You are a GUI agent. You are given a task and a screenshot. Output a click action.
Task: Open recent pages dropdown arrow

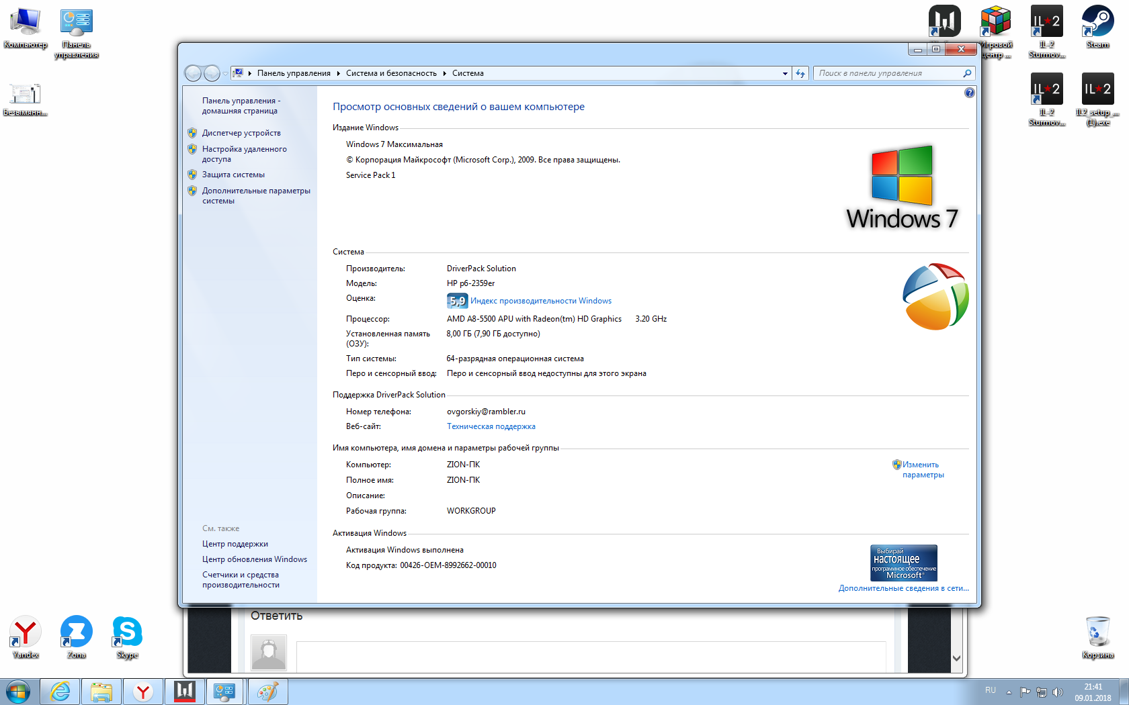click(225, 73)
